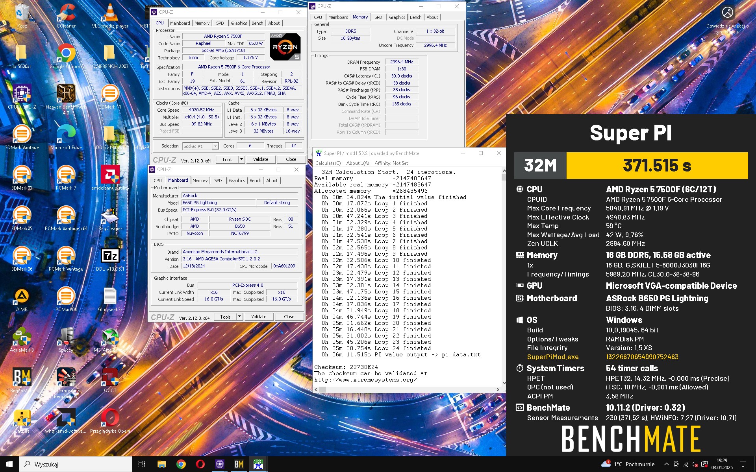Click the Tools button in top CPU-Z window
Viewport: 756px width, 472px height.
pos(227,159)
